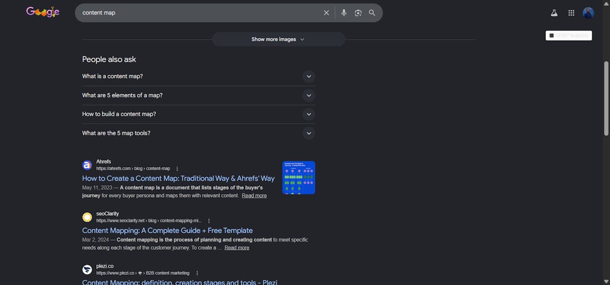Open more options for seoClarity result

pyautogui.click(x=209, y=221)
